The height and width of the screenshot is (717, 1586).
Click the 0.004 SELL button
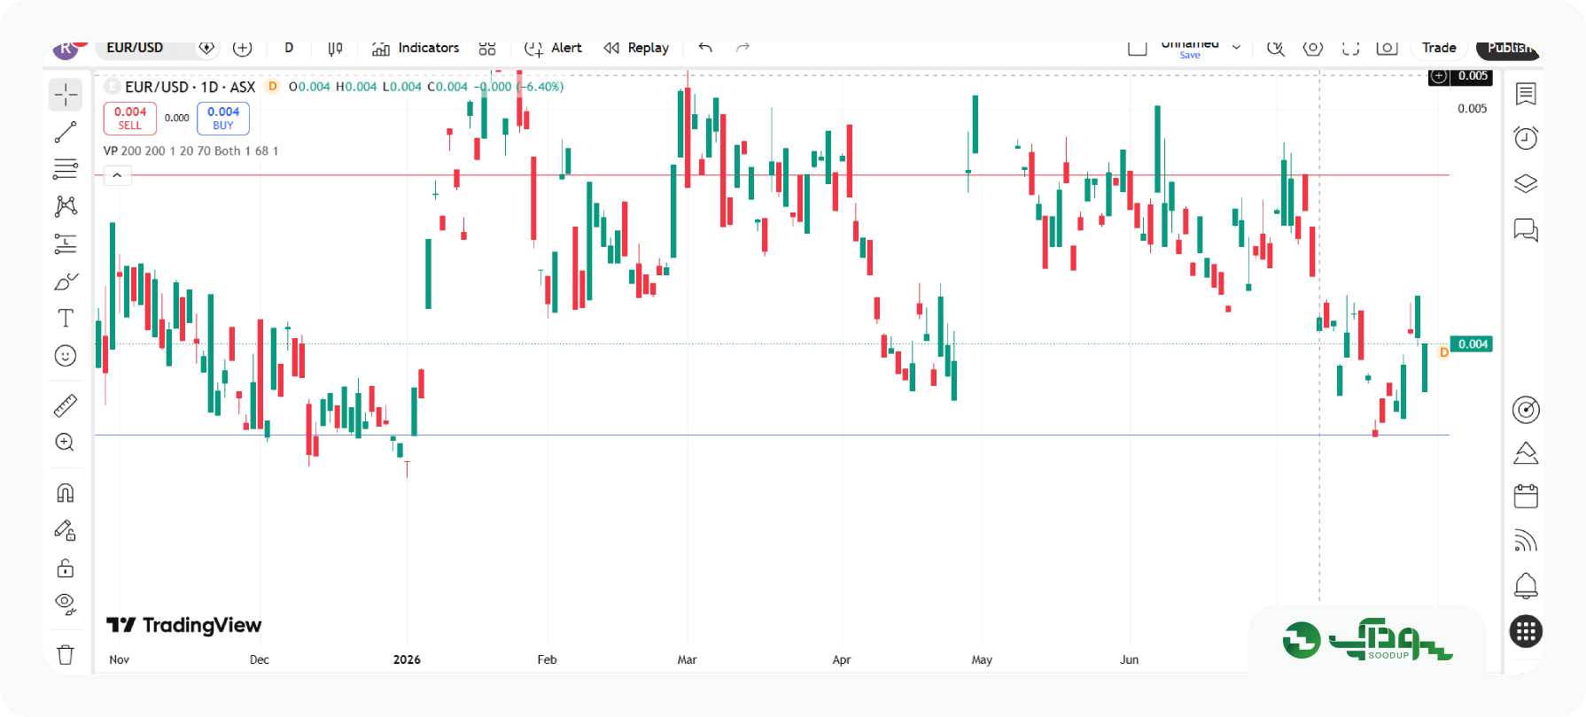[x=130, y=118]
